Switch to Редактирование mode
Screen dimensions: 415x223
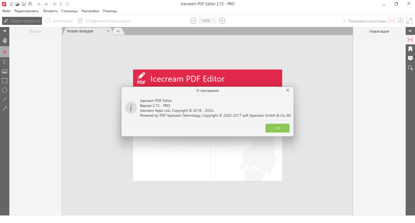coord(22,21)
